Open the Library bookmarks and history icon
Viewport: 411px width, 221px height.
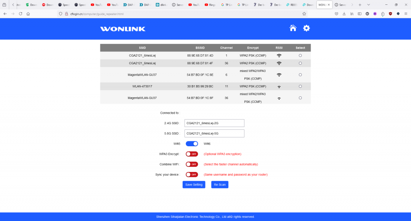click(x=352, y=14)
